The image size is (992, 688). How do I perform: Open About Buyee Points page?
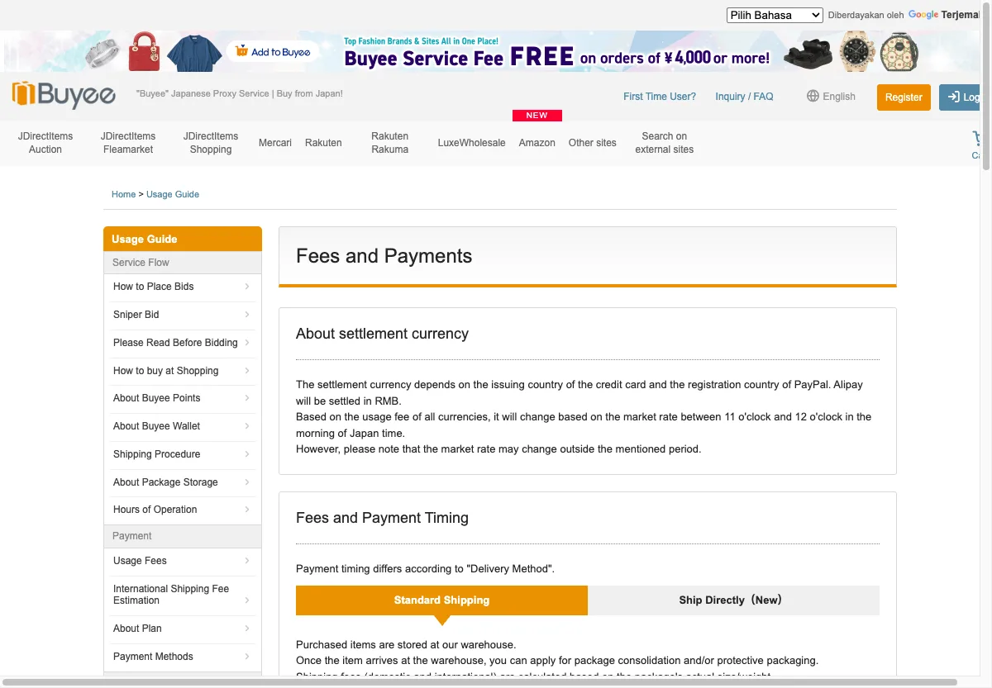[182, 398]
